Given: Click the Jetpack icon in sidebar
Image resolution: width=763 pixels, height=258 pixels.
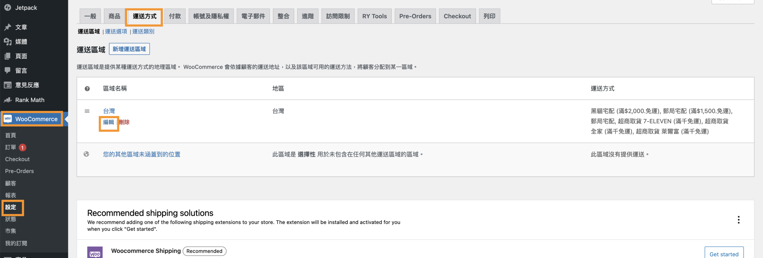Looking at the screenshot, I should pos(8,7).
